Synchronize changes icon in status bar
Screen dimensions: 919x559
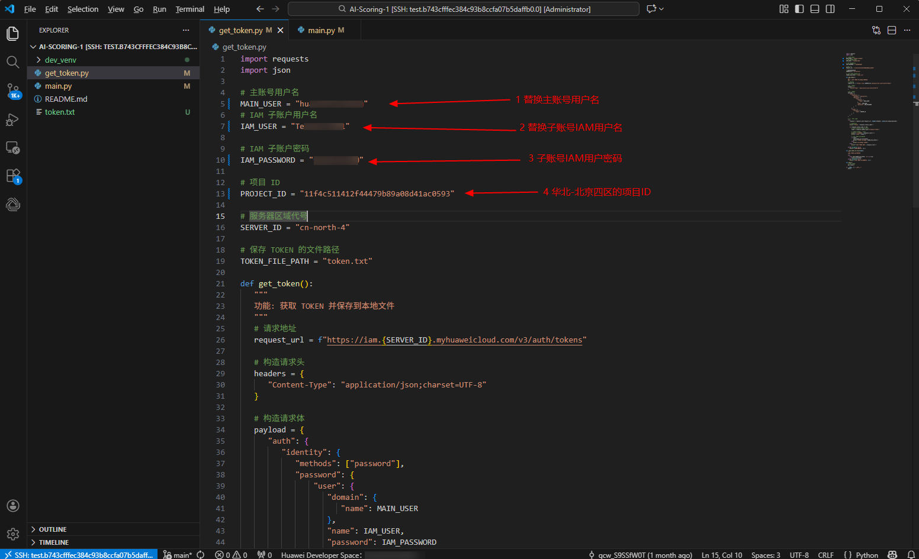point(201,555)
